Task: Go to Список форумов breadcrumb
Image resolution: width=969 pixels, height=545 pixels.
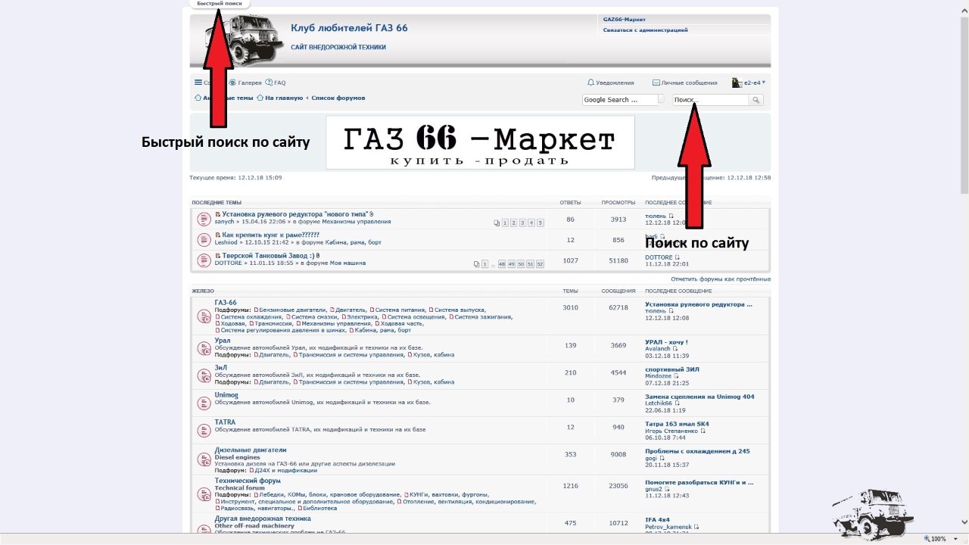Action: coord(338,98)
